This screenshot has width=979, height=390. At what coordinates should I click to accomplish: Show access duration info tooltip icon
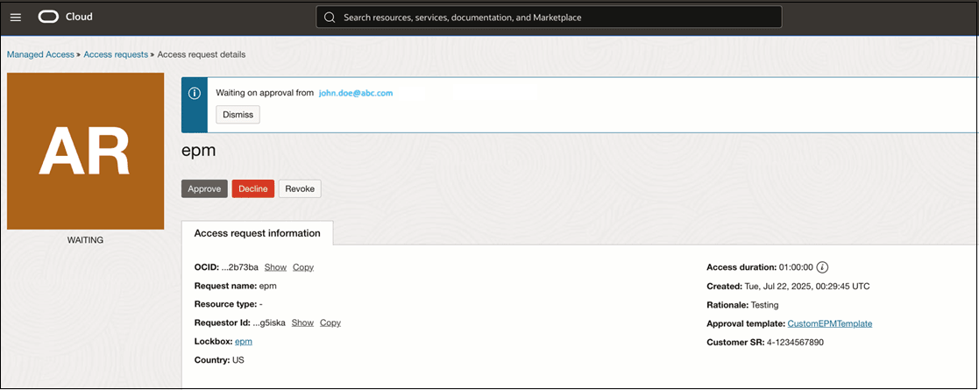pos(823,267)
